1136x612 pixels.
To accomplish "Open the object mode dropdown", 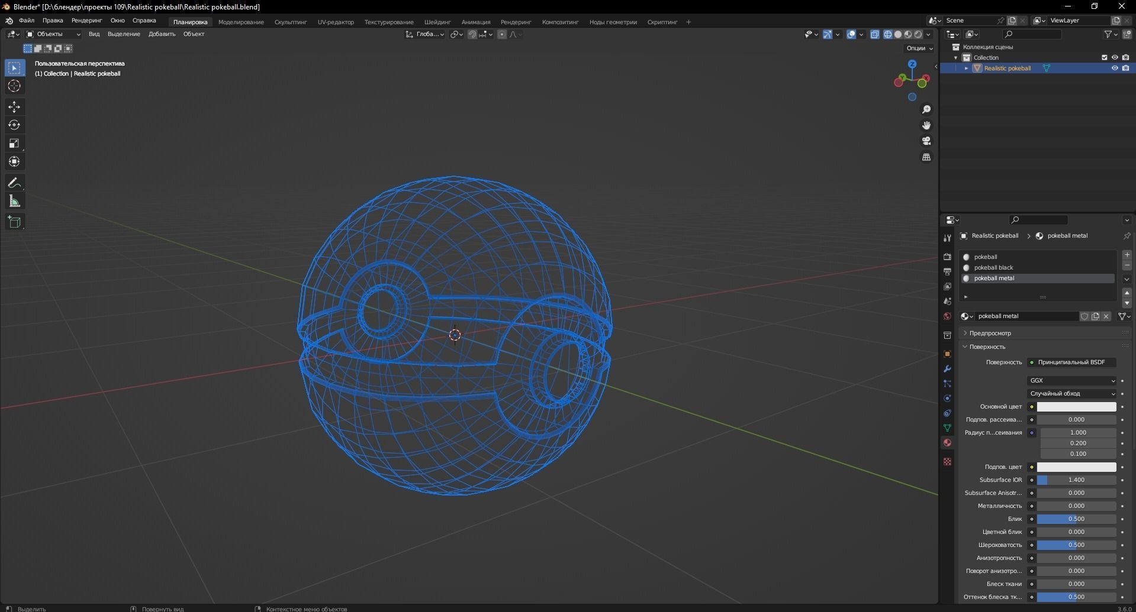I will pyautogui.click(x=53, y=34).
